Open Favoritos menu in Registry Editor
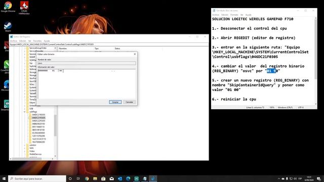 pos(37,41)
